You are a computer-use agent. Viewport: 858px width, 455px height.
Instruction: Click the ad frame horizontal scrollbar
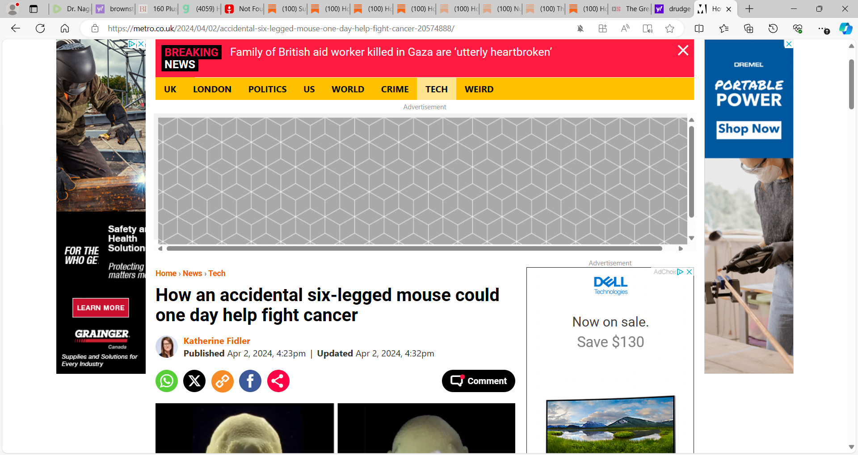(414, 248)
